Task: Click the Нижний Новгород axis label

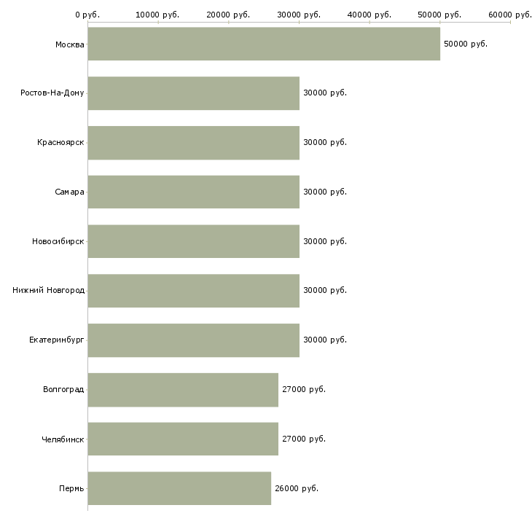Action: [x=48, y=291]
